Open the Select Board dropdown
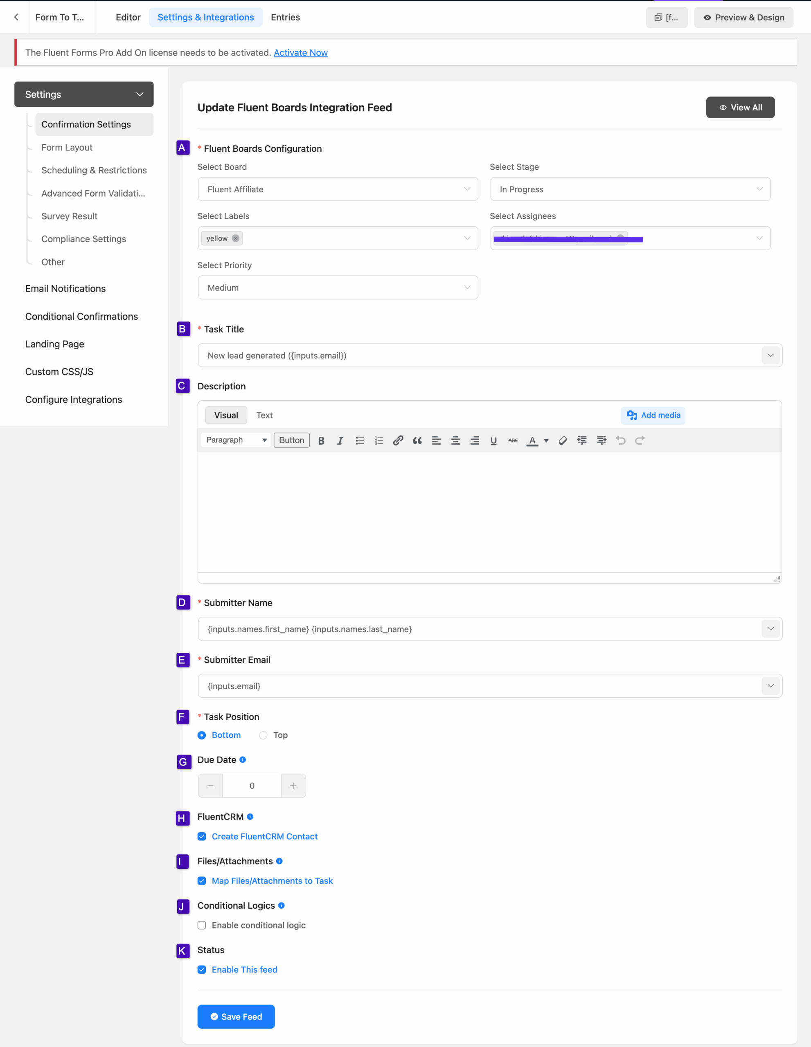811x1047 pixels. tap(338, 189)
